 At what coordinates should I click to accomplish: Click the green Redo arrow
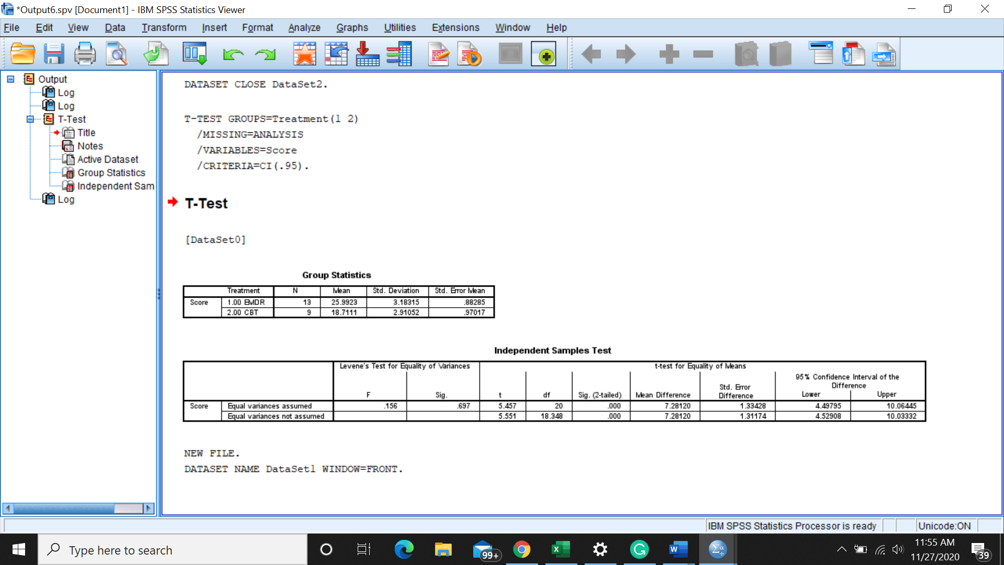pos(265,54)
